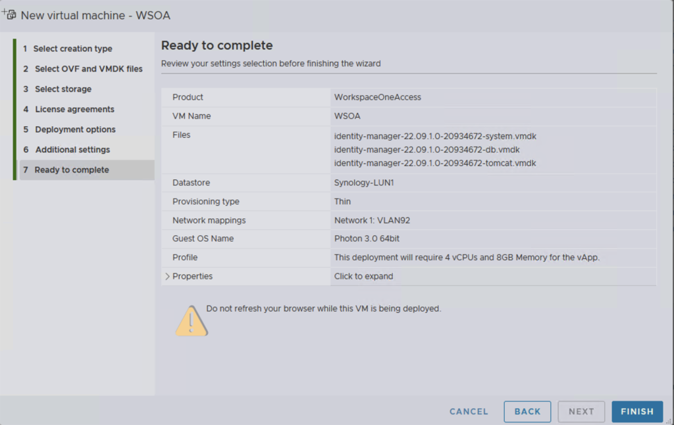This screenshot has width=674, height=425.
Task: Select the Network 1: VLAN92 mapping value
Action: click(372, 221)
